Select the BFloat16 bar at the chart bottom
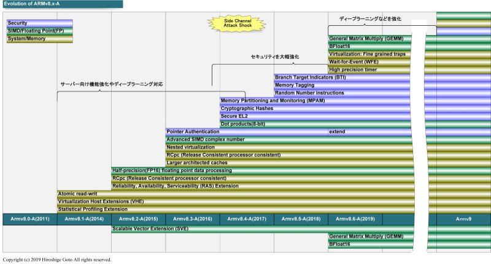 (371, 244)
